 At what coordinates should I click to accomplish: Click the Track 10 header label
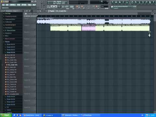(27, 80)
